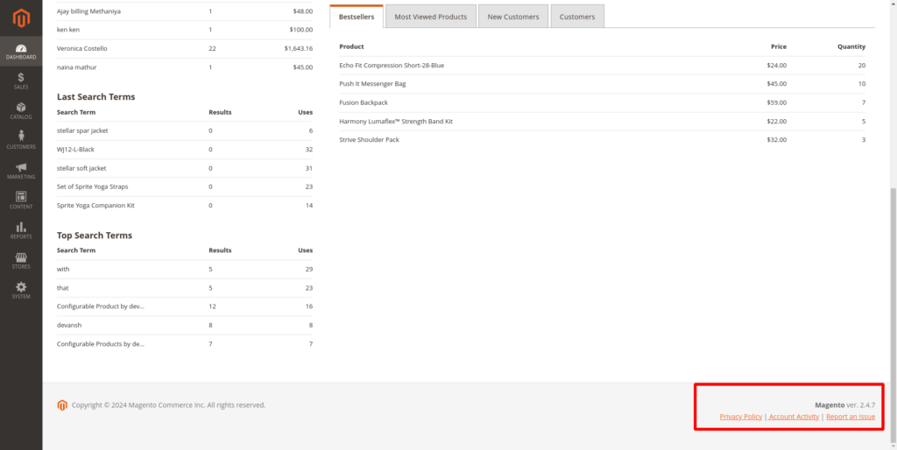This screenshot has width=897, height=450.
Task: Click top search term devansh
Action: pos(68,325)
